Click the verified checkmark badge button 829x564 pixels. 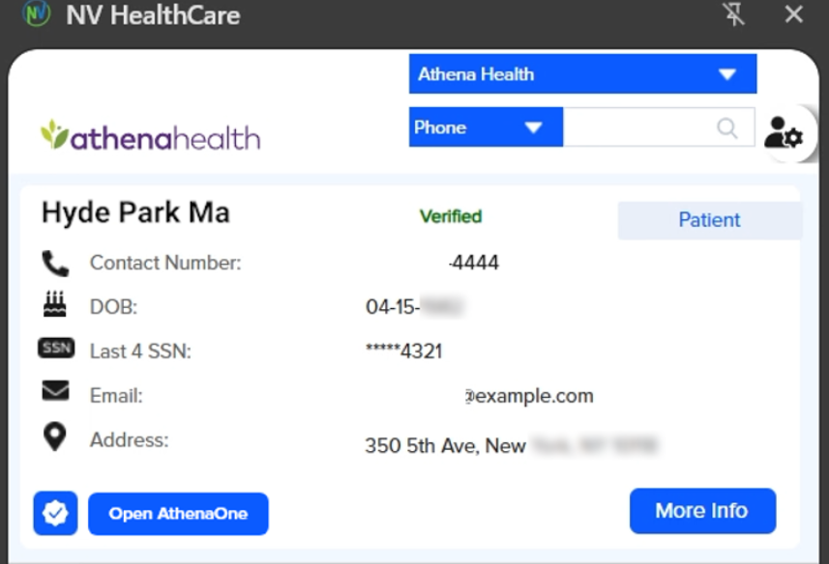55,514
